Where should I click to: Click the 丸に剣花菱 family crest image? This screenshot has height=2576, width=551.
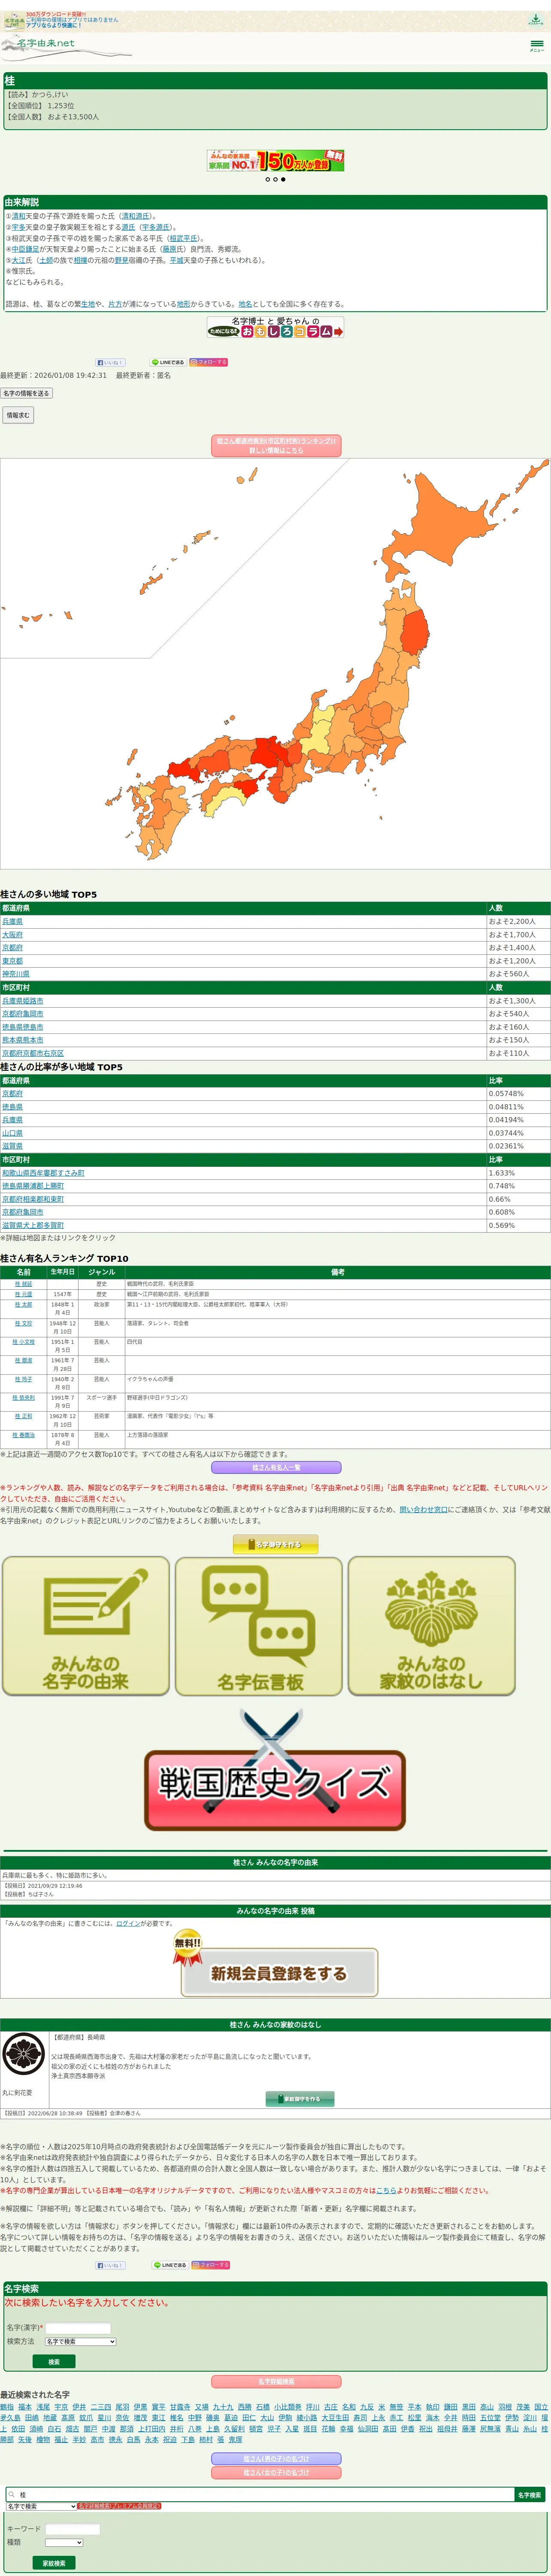tap(24, 2055)
